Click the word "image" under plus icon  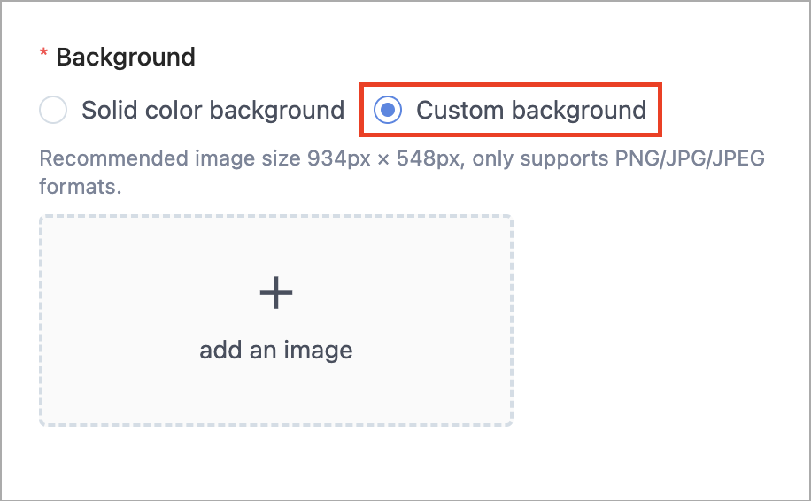click(318, 351)
